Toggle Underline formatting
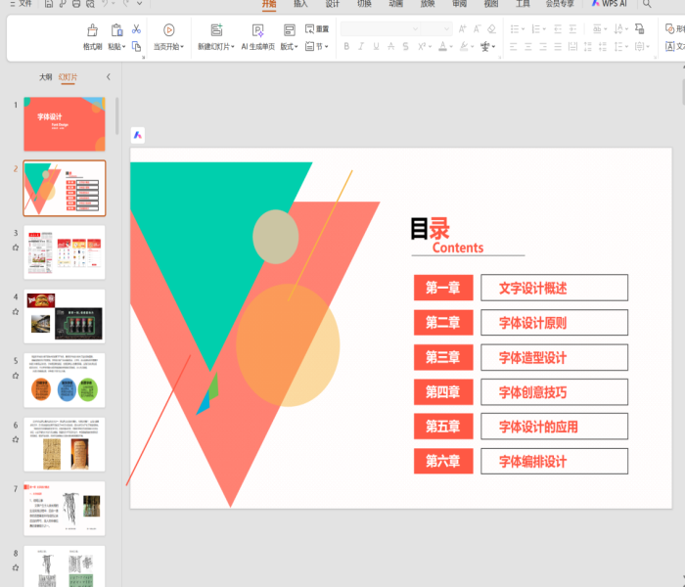This screenshot has width=685, height=587. point(377,47)
